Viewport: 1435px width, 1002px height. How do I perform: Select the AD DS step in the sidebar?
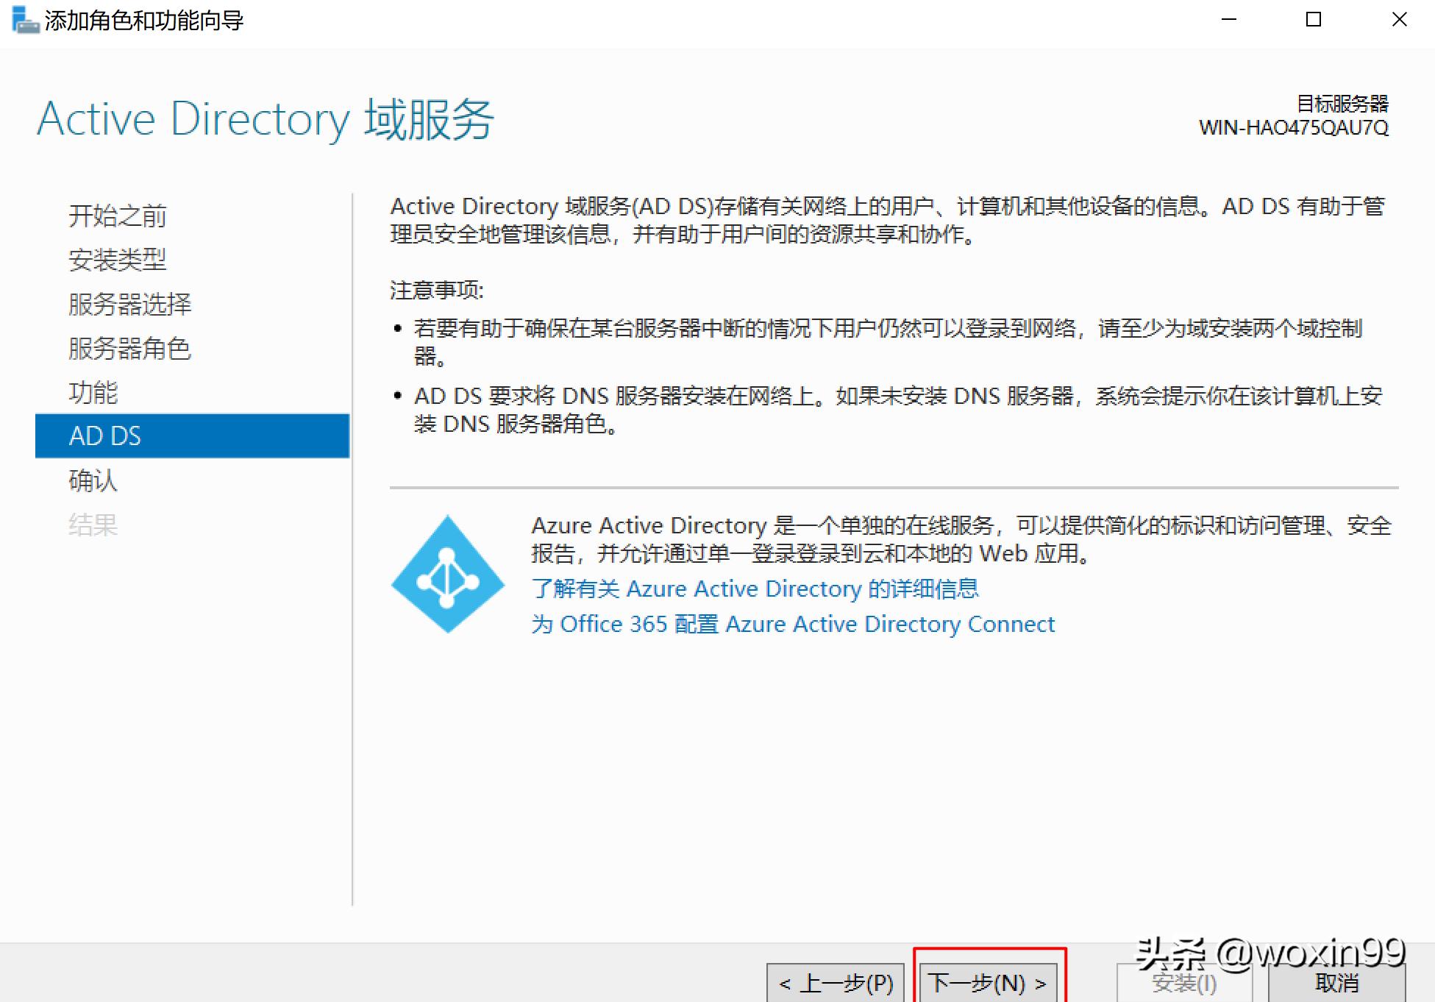pyautogui.click(x=105, y=436)
